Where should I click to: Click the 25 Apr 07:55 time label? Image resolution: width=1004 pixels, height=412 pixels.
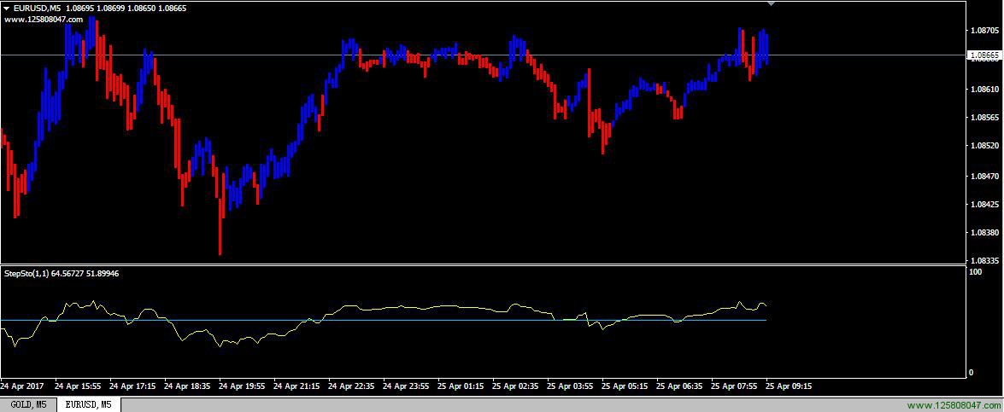[735, 386]
